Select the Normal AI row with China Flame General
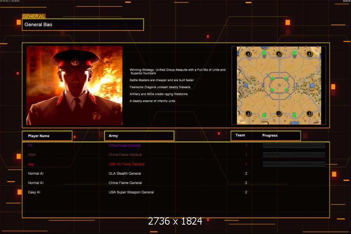 [x=176, y=183]
